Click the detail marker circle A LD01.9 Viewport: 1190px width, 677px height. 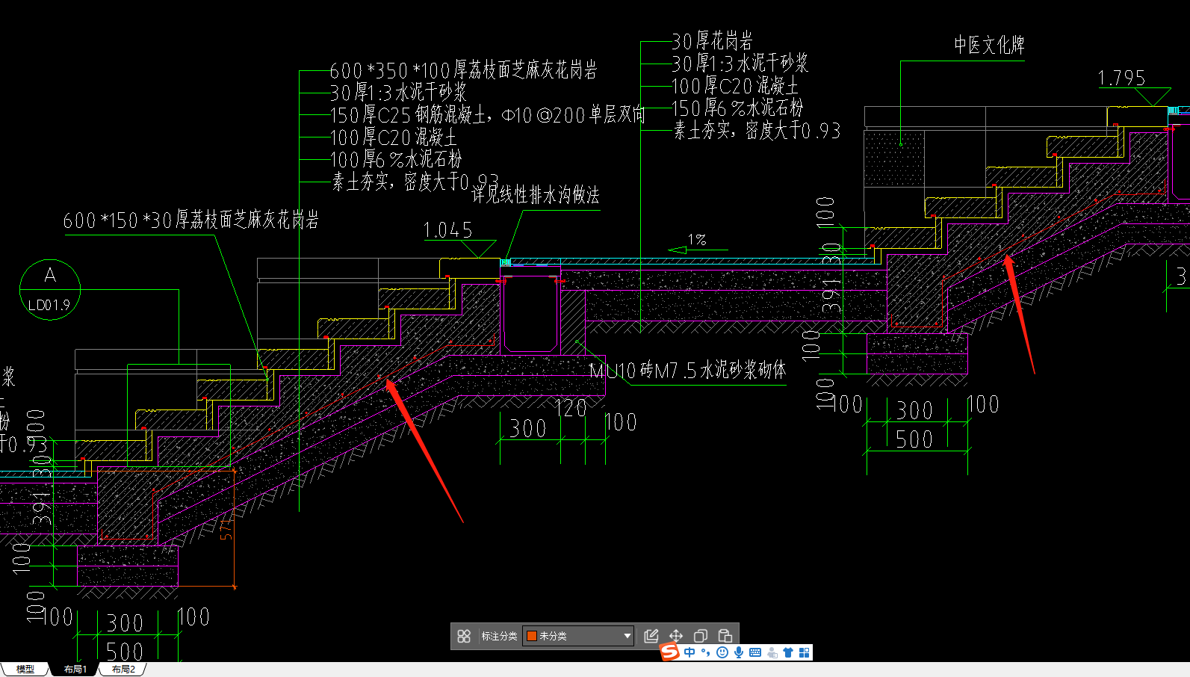click(x=50, y=290)
